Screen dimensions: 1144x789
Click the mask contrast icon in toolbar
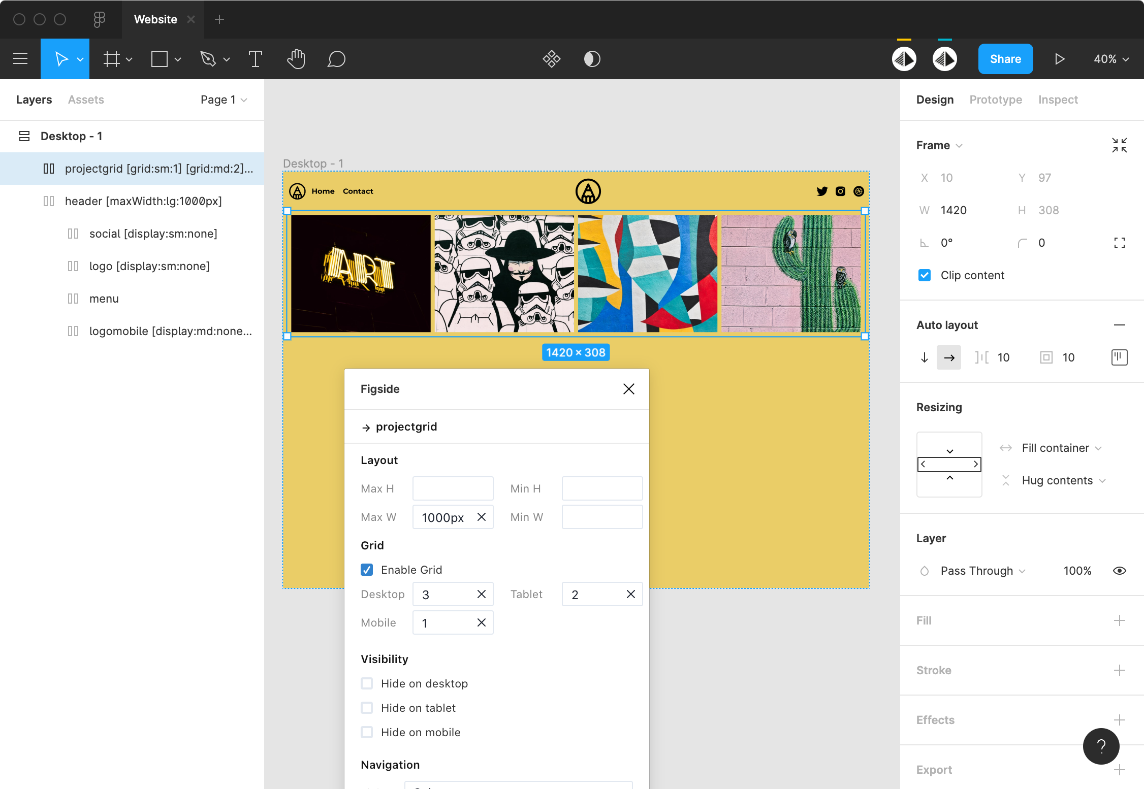click(x=592, y=59)
